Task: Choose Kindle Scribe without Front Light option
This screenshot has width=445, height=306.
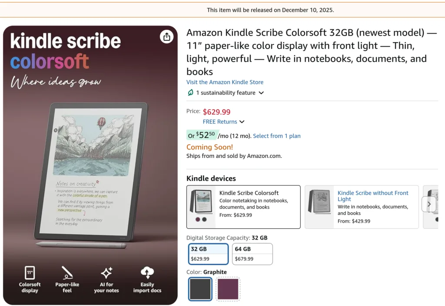Action: click(373, 196)
